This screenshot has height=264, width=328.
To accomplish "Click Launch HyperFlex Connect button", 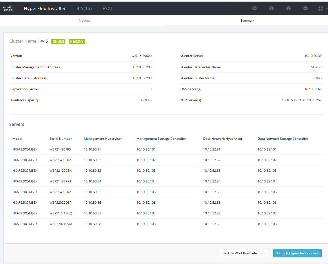I will point(297,253).
